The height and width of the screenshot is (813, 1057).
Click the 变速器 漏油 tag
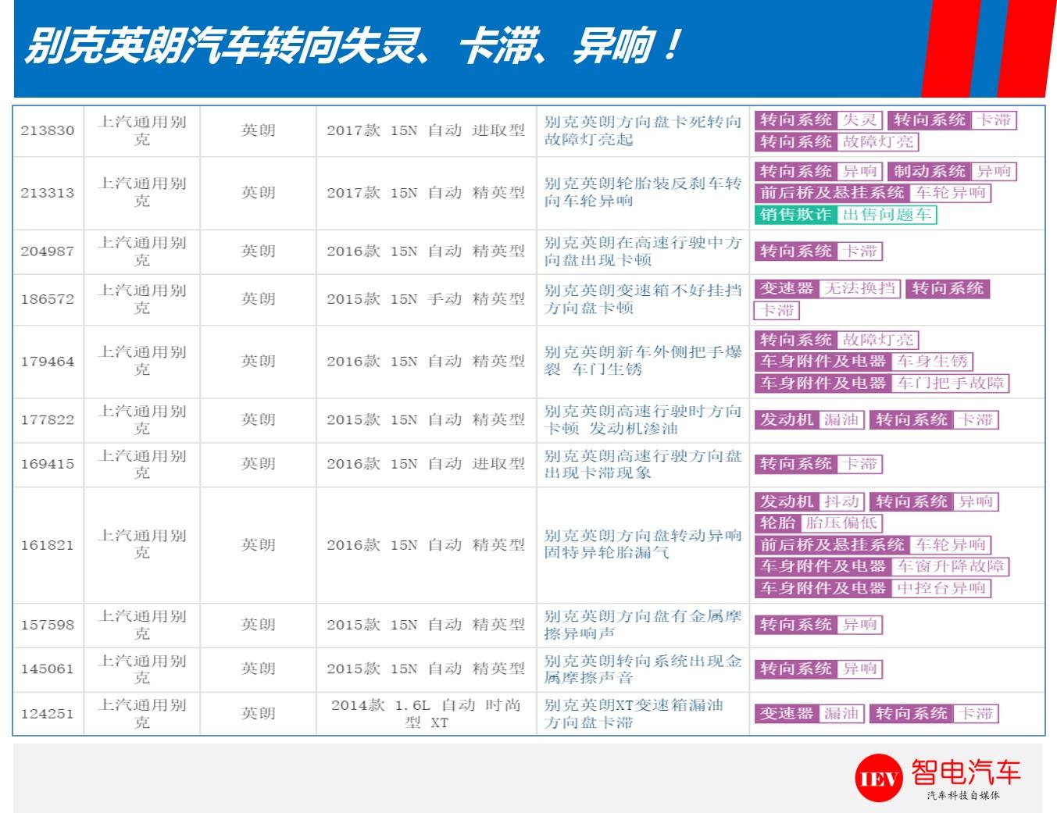click(810, 714)
